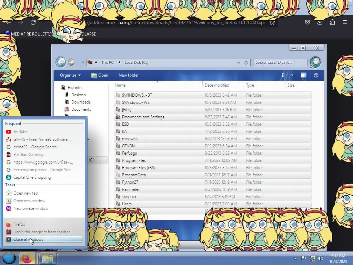Open volume speaker icon in tray
The width and height of the screenshot is (353, 265).
click(321, 258)
